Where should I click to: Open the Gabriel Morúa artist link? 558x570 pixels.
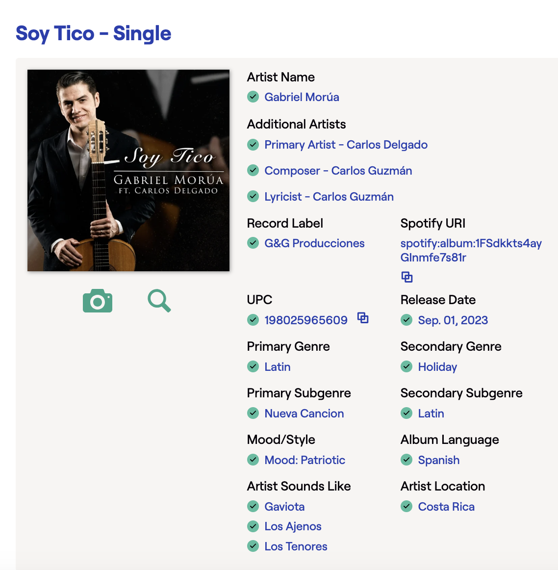[x=302, y=97]
